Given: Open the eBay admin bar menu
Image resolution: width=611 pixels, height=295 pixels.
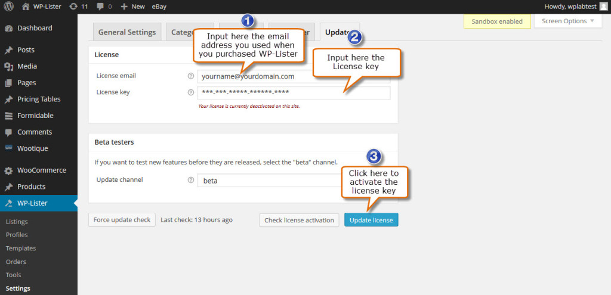Looking at the screenshot, I should pyautogui.click(x=159, y=7).
